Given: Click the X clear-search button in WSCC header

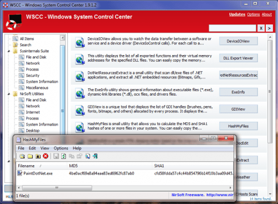Looking at the screenshot, I should click(261, 28).
